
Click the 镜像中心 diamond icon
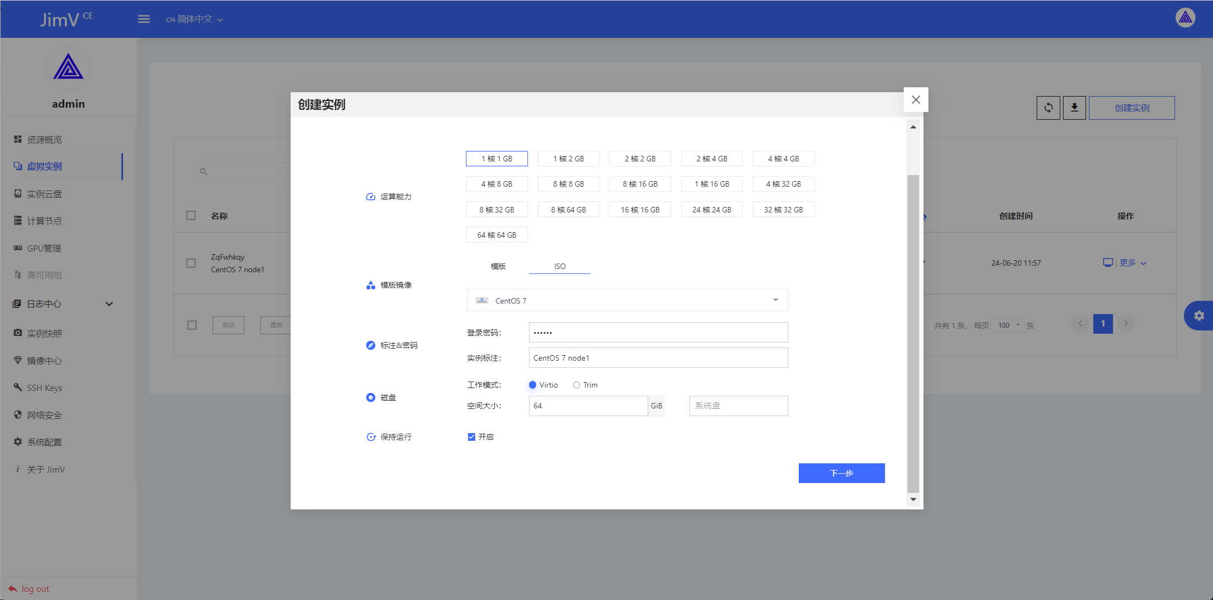click(x=18, y=361)
